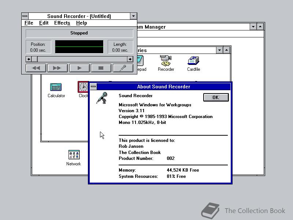Screen dimensions: 293x220
Task: Minimize the Accessories group window
Action: [219, 50]
